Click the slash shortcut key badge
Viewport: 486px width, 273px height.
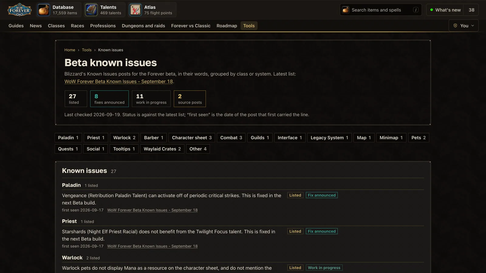(x=416, y=10)
